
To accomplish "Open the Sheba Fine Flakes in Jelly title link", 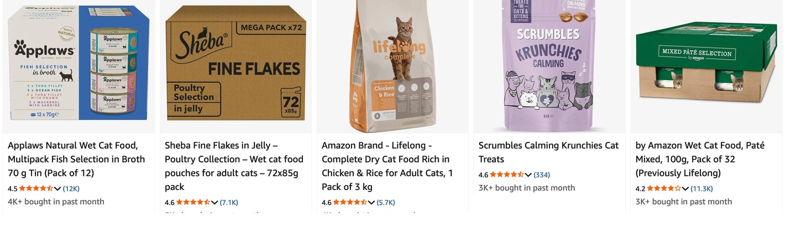I will pos(234,166).
